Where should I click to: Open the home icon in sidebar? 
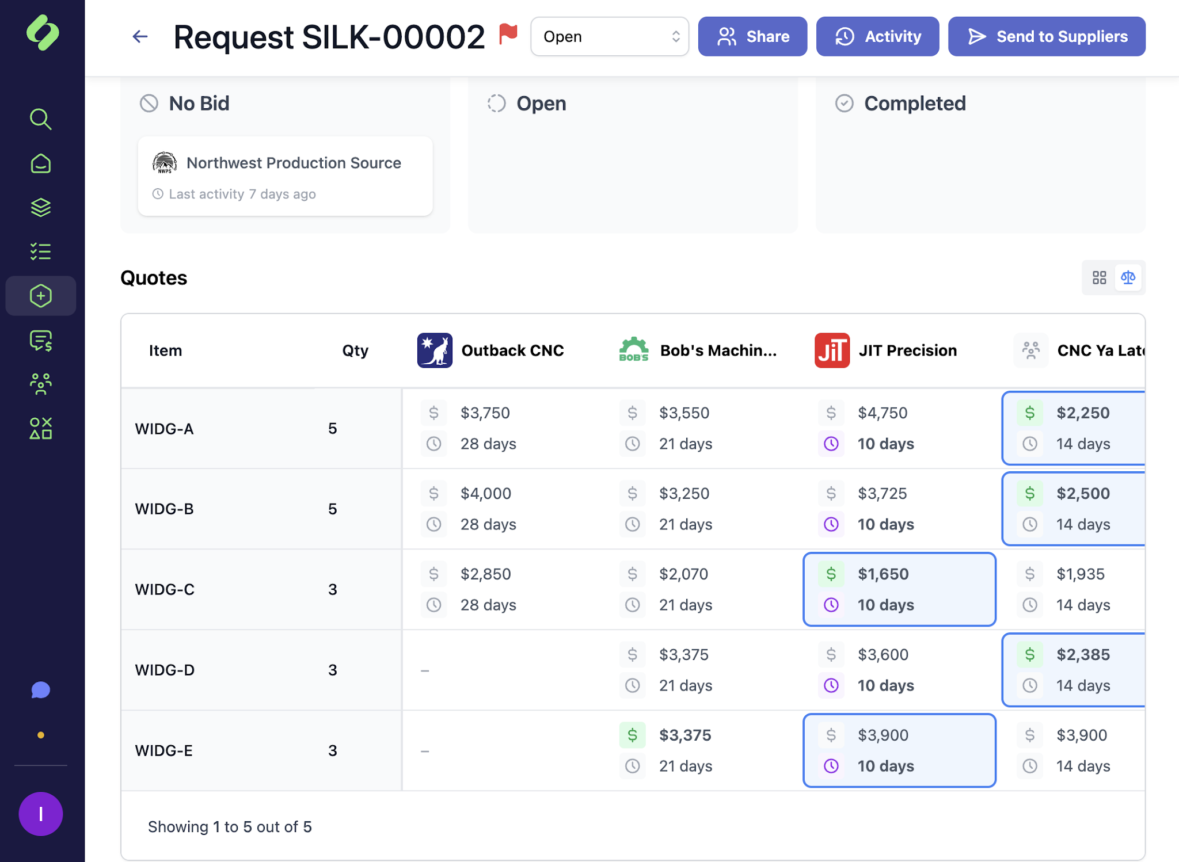coord(40,163)
